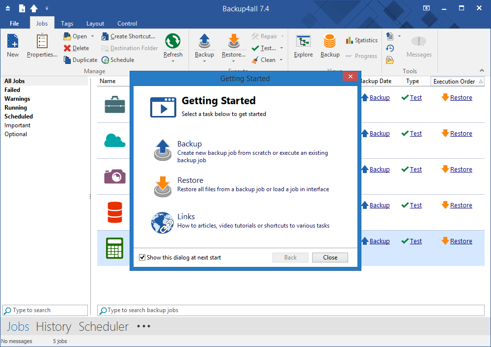Click the Restore link in the first job row
The image size is (491, 347).
pyautogui.click(x=461, y=98)
